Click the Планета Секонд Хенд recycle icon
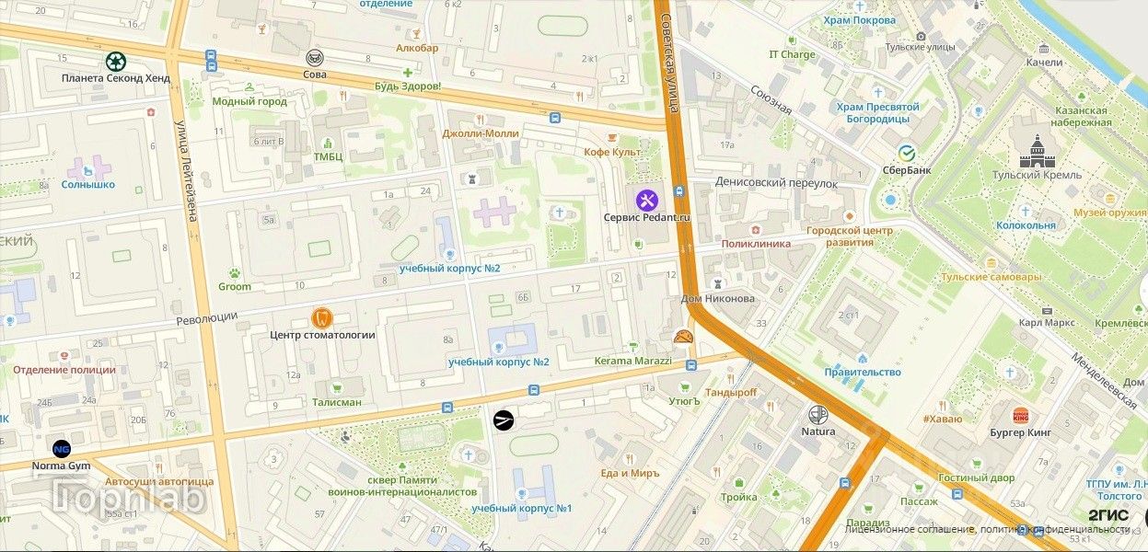The height and width of the screenshot is (552, 1148). coord(115,62)
